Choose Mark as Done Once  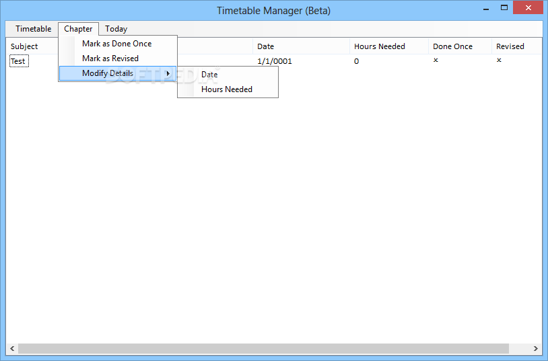click(118, 44)
